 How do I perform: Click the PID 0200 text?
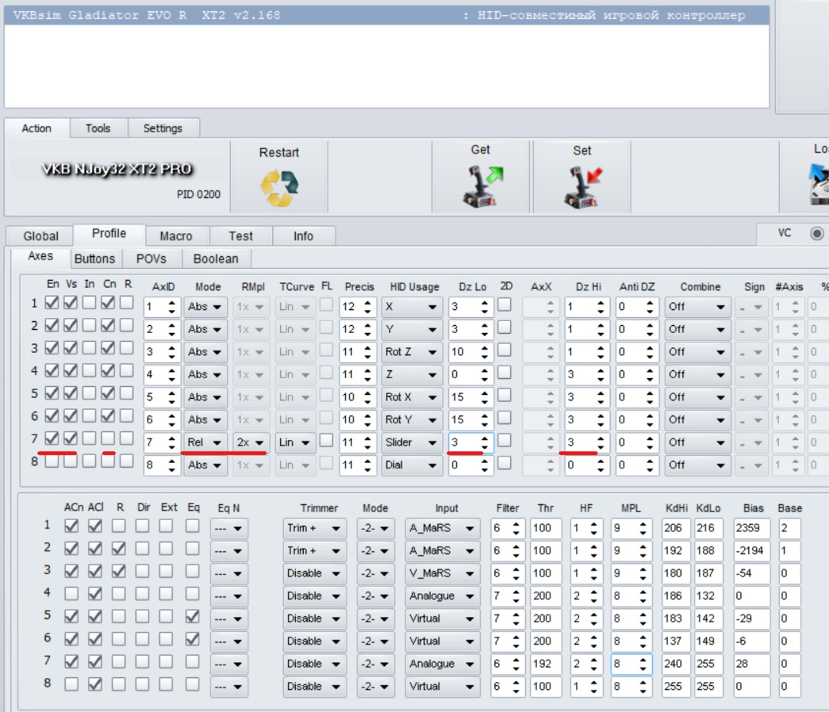[199, 195]
